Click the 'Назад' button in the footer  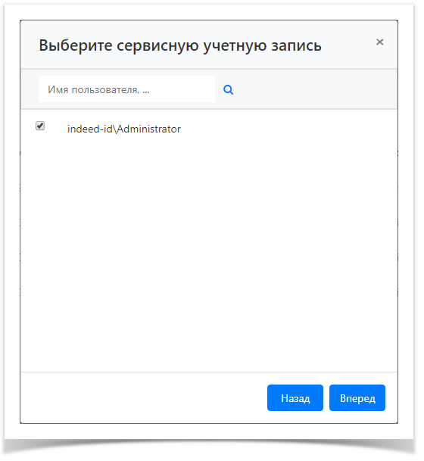[295, 397]
